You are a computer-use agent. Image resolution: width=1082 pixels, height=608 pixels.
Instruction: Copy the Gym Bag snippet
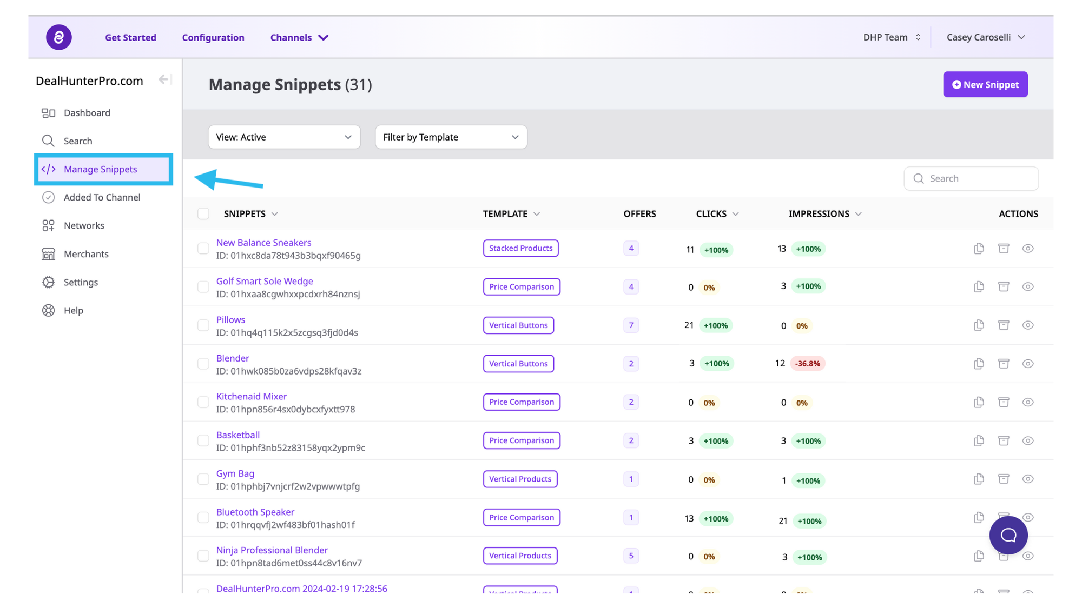point(979,479)
